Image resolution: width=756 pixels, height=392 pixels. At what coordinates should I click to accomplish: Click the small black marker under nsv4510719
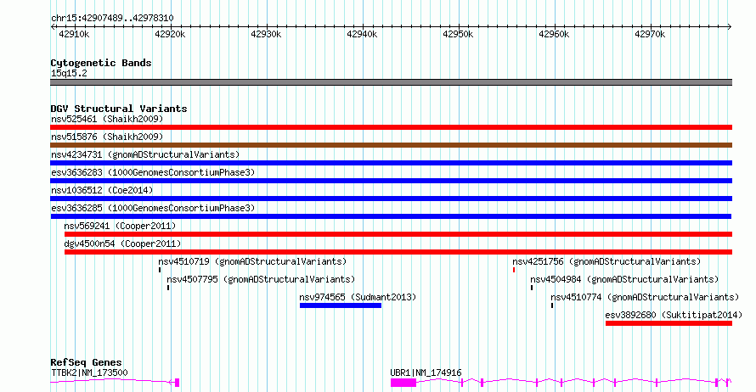(x=160, y=270)
